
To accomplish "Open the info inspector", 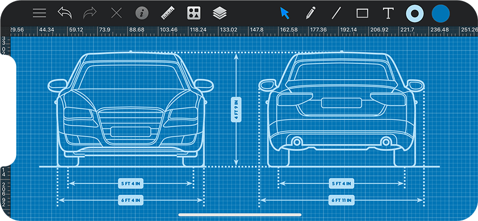I will point(142,13).
